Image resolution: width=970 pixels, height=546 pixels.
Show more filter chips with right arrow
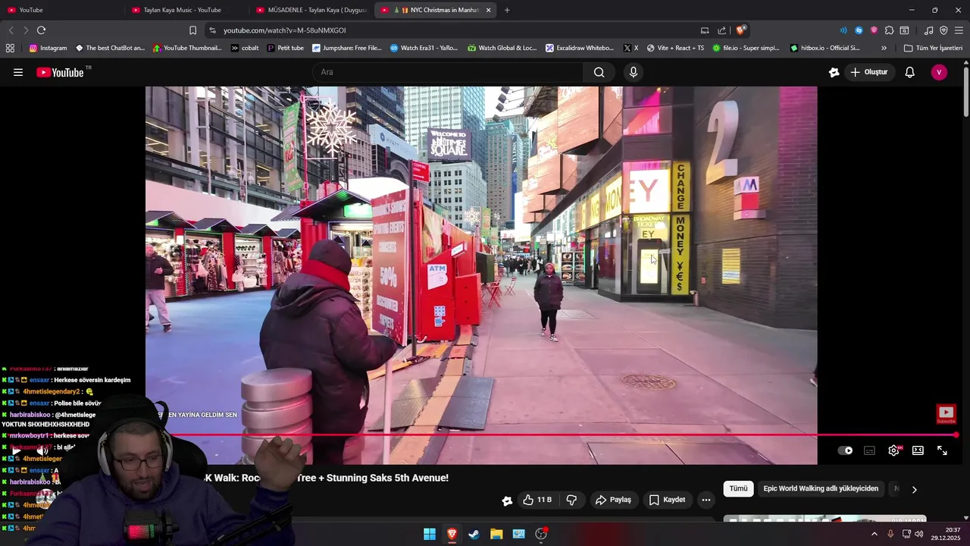pyautogui.click(x=914, y=490)
